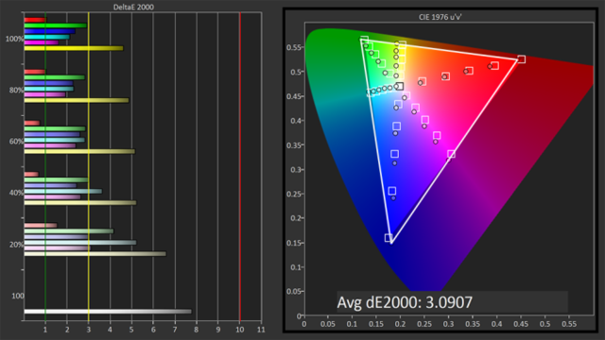
Task: Select the 20% yellow bar
Action: (95, 254)
